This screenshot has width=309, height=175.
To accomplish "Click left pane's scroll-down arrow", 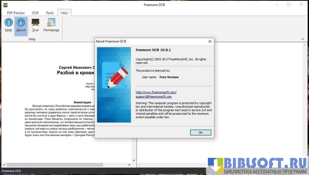I will pyautogui.click(x=134, y=161).
